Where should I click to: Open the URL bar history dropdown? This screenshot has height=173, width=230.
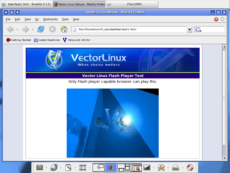point(190,29)
